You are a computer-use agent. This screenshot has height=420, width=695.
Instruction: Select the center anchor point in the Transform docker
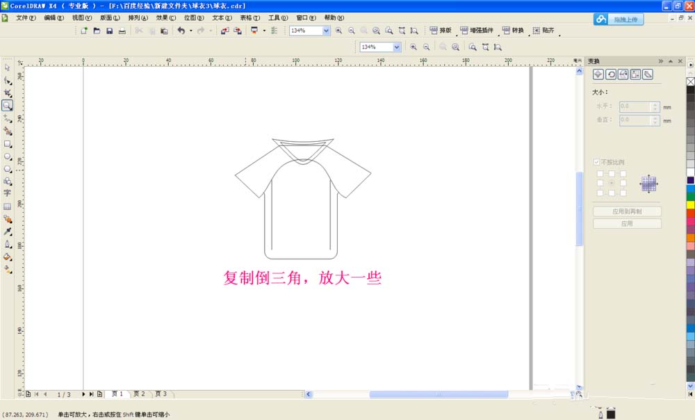click(x=612, y=182)
